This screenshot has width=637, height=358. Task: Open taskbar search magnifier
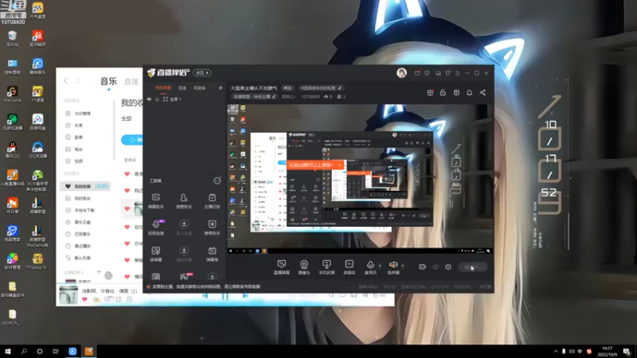click(24, 351)
